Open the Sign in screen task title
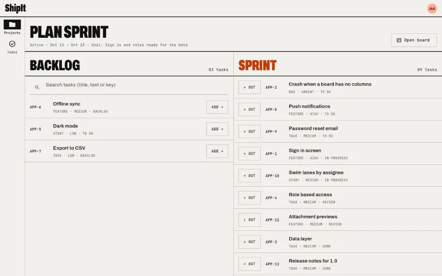Screen dimensions: 442x276 click(x=304, y=151)
